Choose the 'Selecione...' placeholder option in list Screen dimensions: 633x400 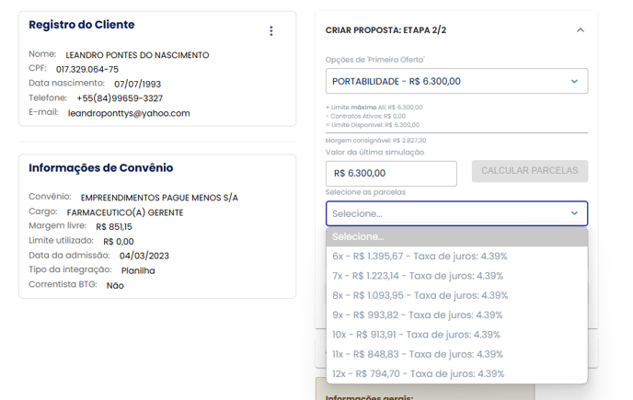pyautogui.click(x=456, y=236)
